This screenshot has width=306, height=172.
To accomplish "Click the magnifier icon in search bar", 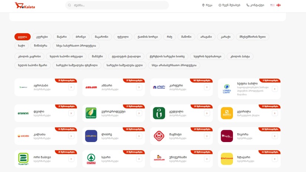I will click(x=69, y=5).
